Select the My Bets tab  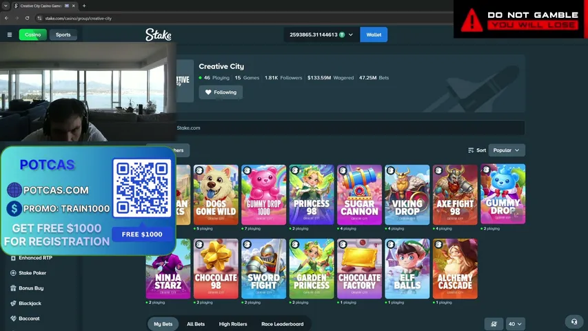coord(163,324)
